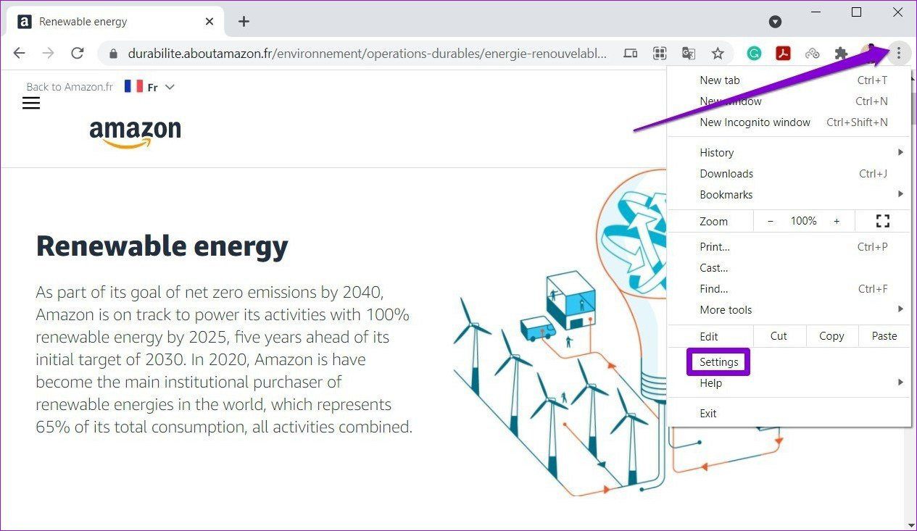Open the Google Translate icon in address bar
Image resolution: width=917 pixels, height=531 pixels.
(689, 53)
